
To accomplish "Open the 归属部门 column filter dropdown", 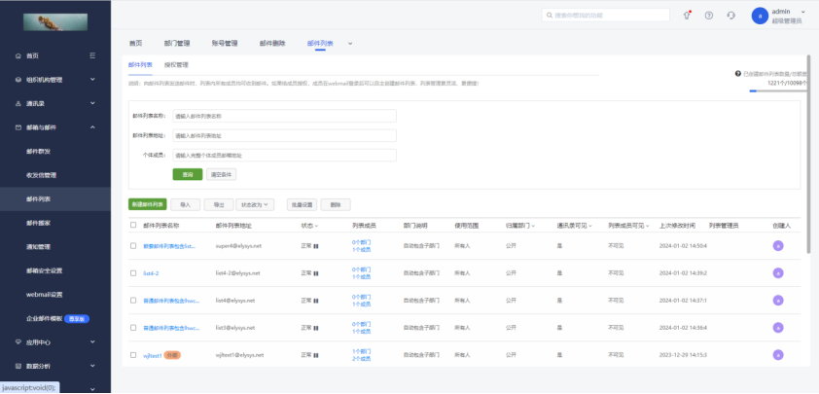I will tap(532, 226).
